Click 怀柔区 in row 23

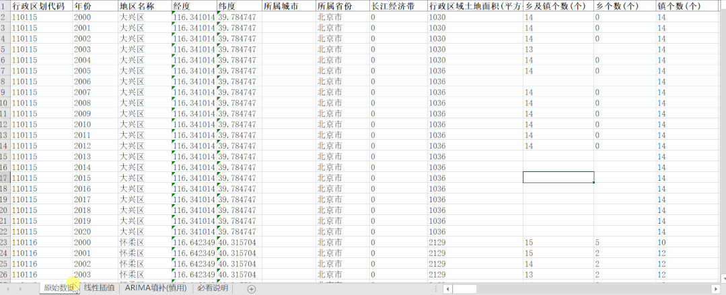pos(145,242)
